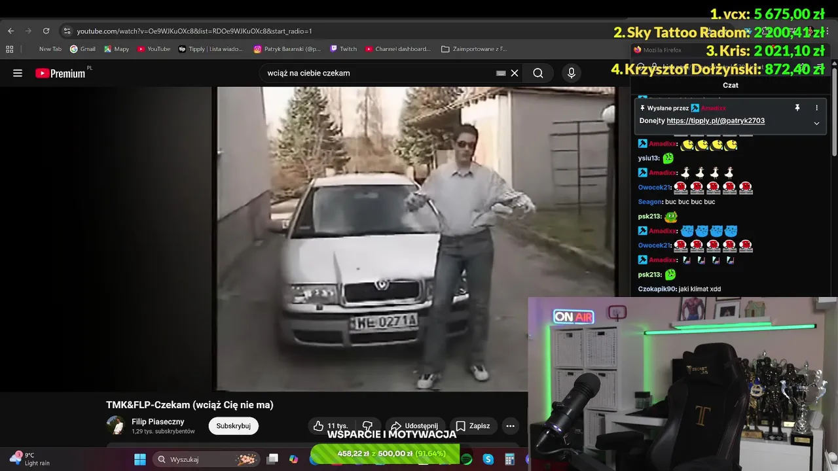The height and width of the screenshot is (471, 838).
Task: Go back using browser back arrow
Action: pyautogui.click(x=10, y=31)
